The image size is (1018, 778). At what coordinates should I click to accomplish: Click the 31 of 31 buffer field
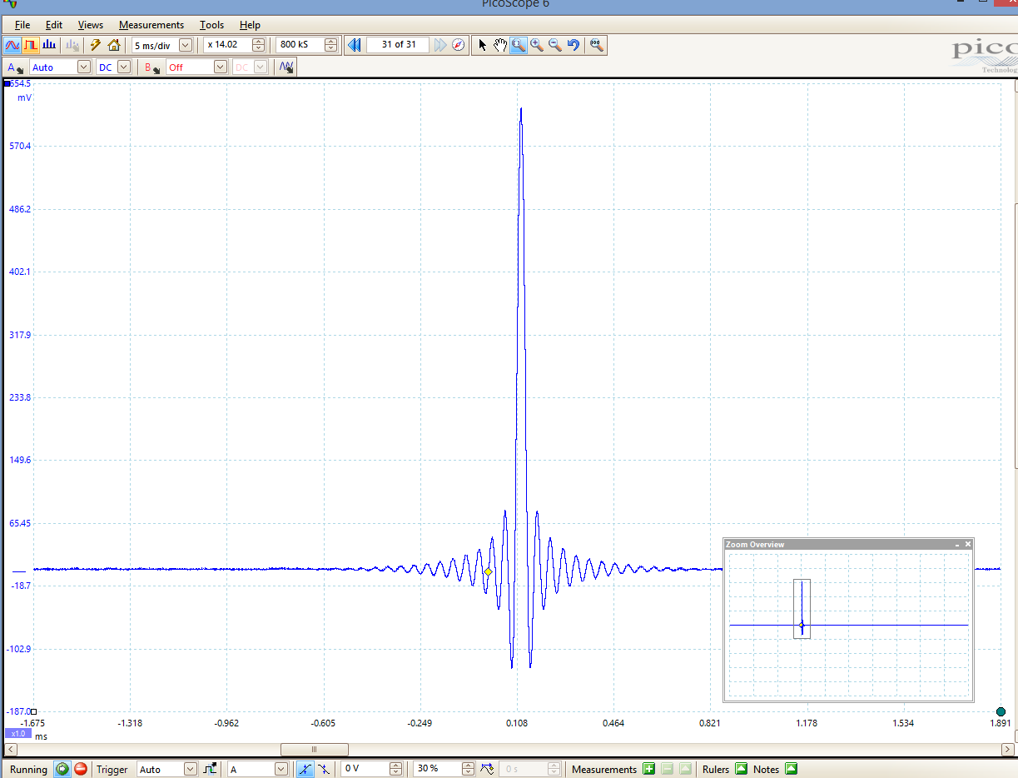click(x=398, y=45)
